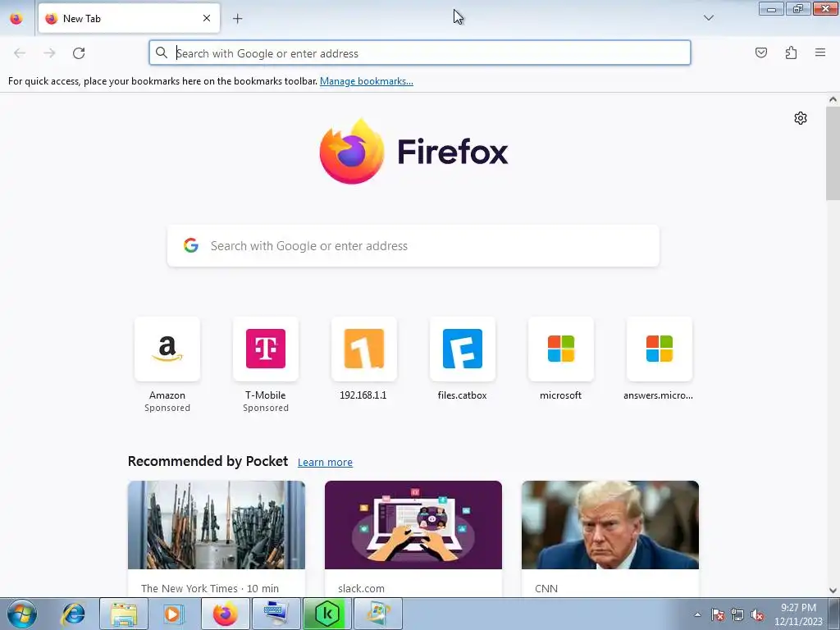Open the slack.com story thumbnail
Viewport: 840px width, 630px height.
tap(413, 525)
